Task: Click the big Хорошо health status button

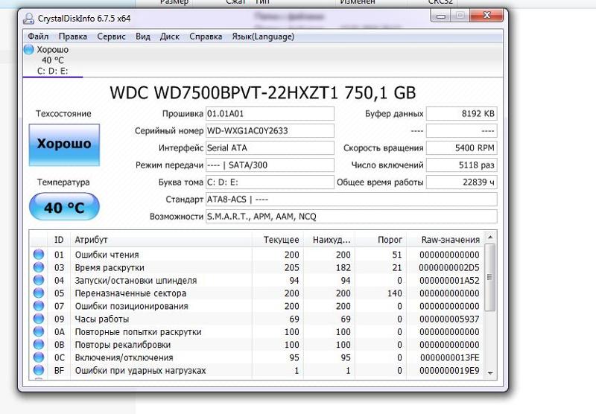Action: coord(64,144)
